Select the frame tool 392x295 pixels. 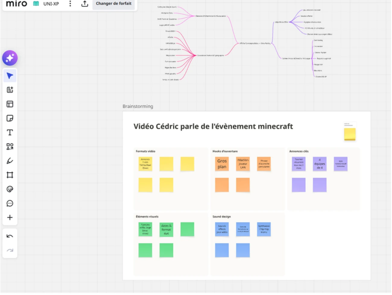pos(10,175)
